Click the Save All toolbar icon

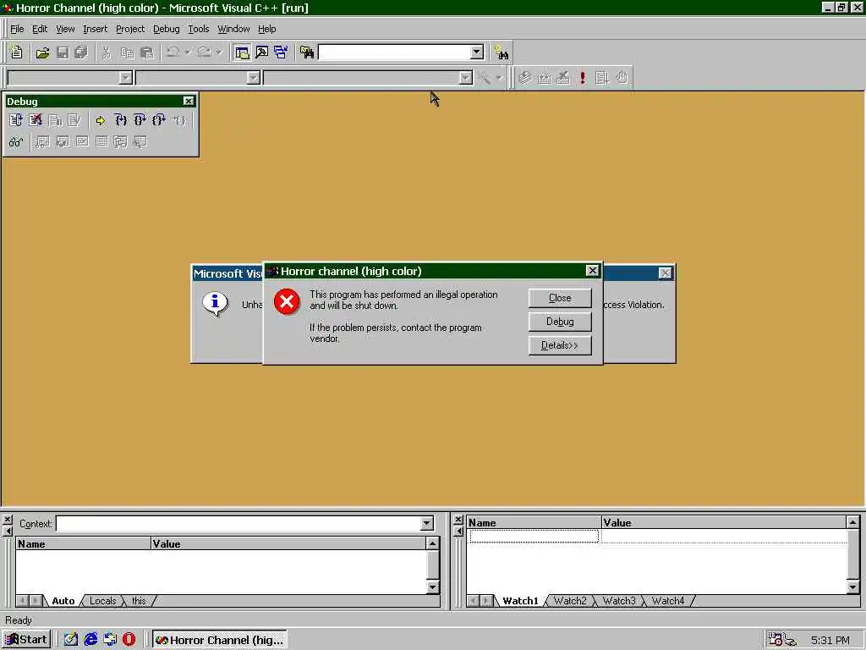pyautogui.click(x=81, y=52)
